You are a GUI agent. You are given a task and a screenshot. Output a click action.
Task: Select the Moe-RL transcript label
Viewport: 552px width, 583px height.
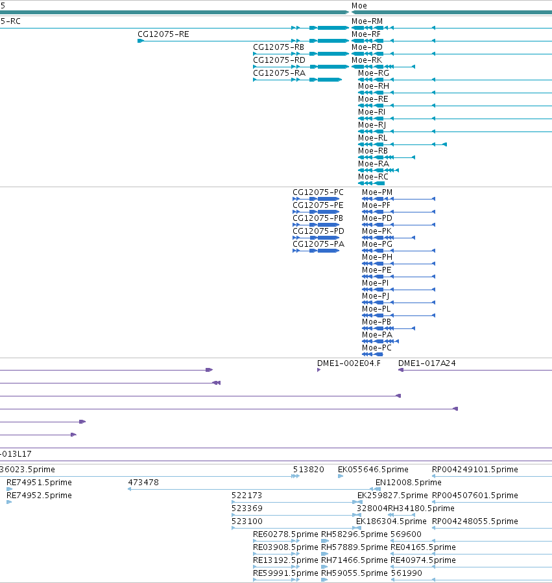click(372, 138)
